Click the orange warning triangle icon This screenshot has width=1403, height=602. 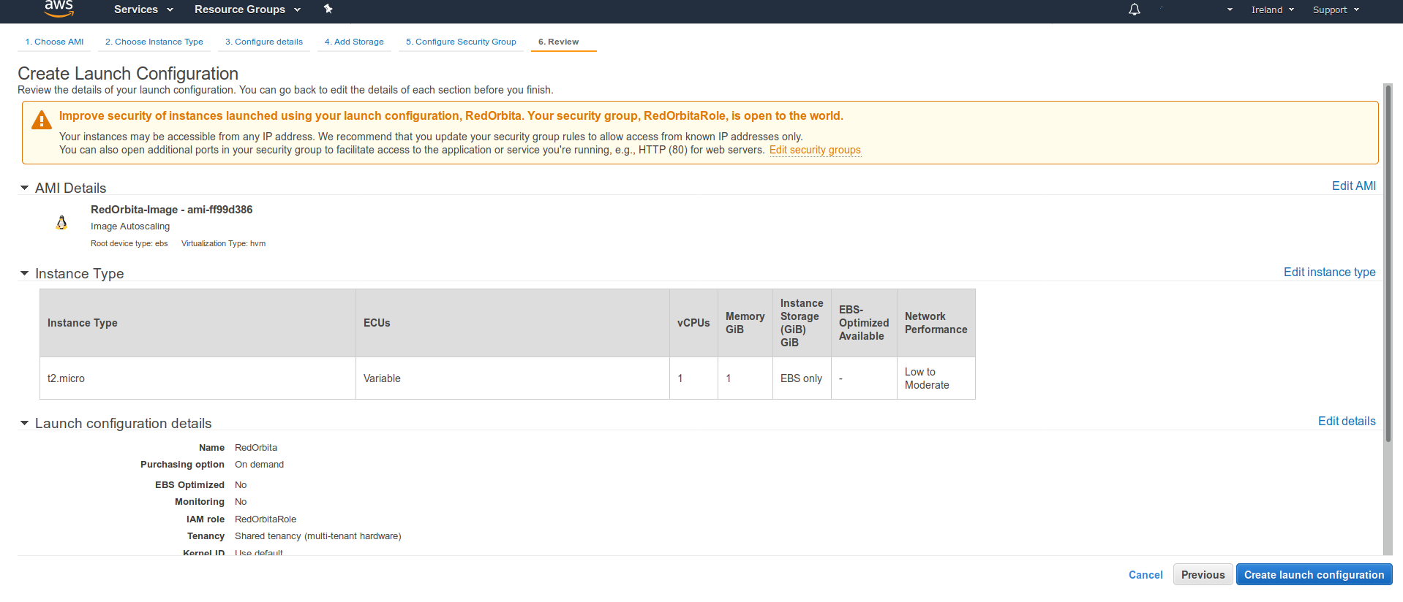click(42, 121)
